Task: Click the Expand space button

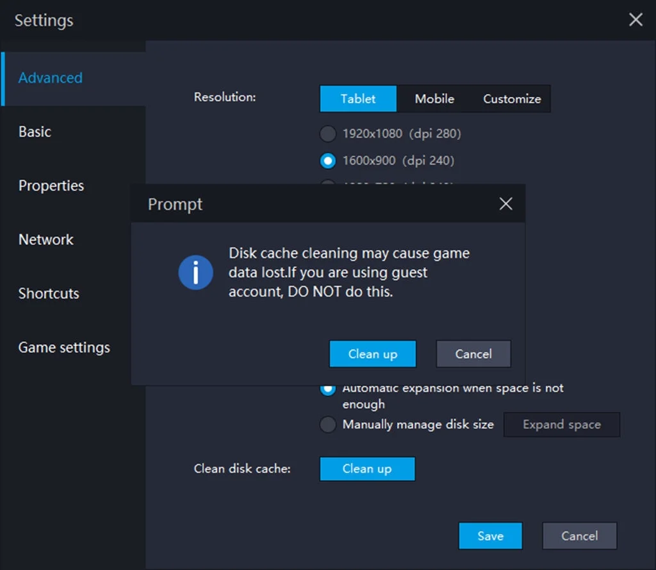Action: coord(561,425)
